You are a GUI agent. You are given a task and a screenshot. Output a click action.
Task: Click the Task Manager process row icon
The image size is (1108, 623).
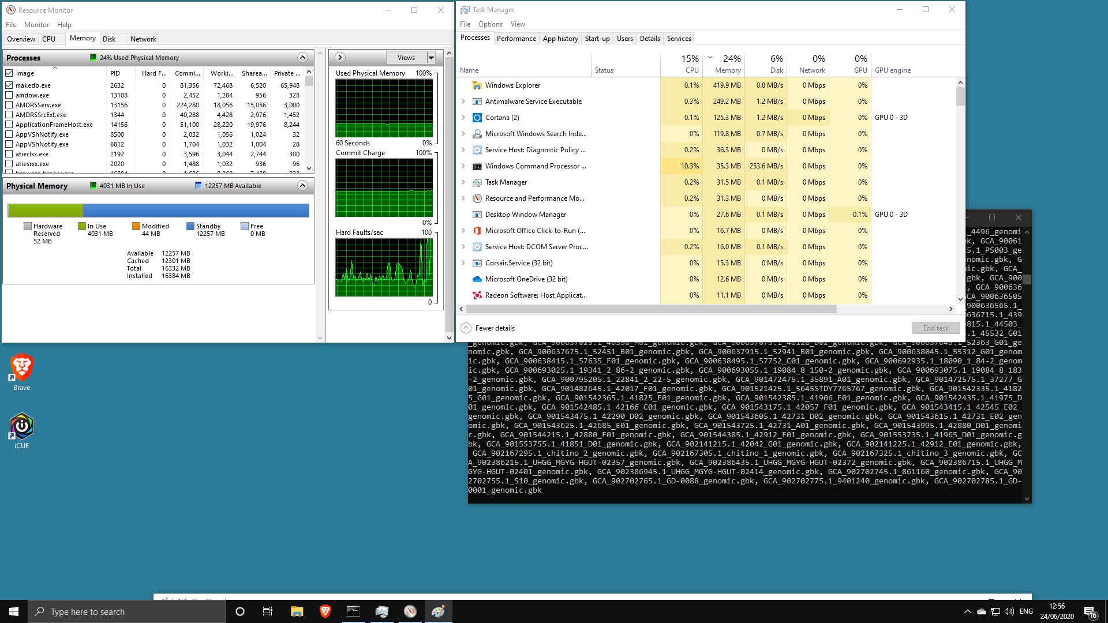tap(477, 182)
